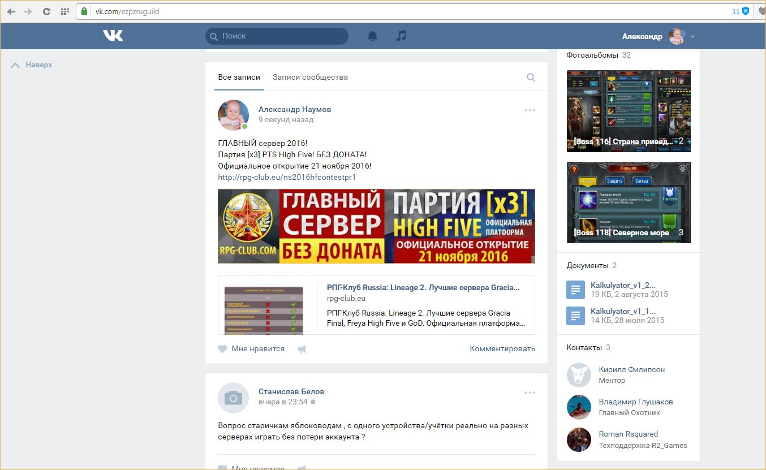Open author link Александр Наумов
766x470 pixels.
[295, 109]
